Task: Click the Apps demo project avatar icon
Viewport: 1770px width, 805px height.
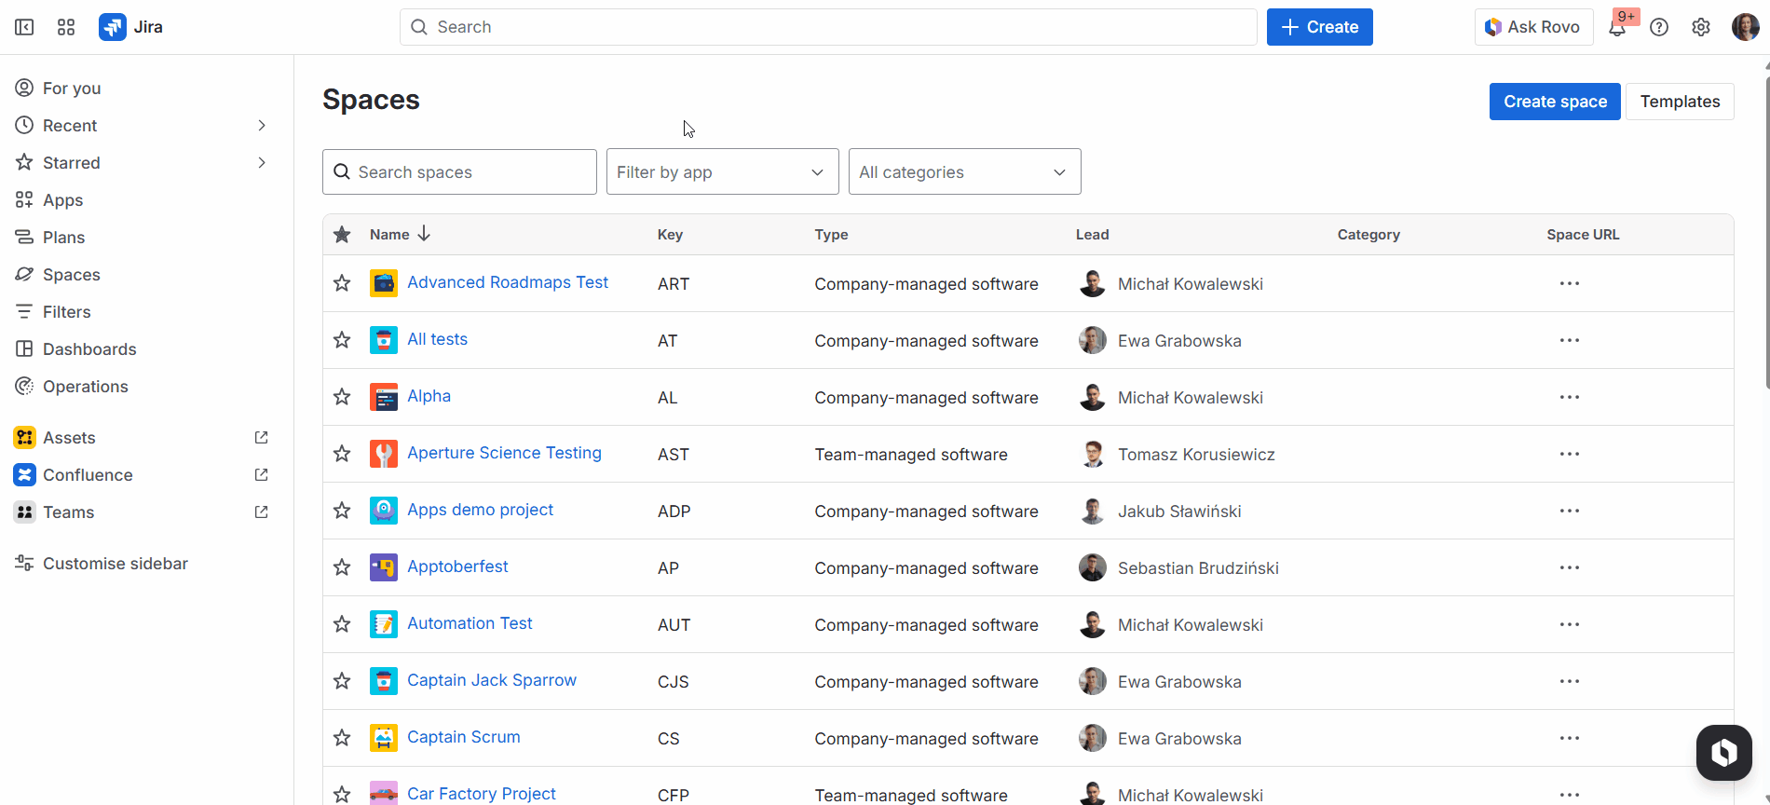Action: point(384,511)
